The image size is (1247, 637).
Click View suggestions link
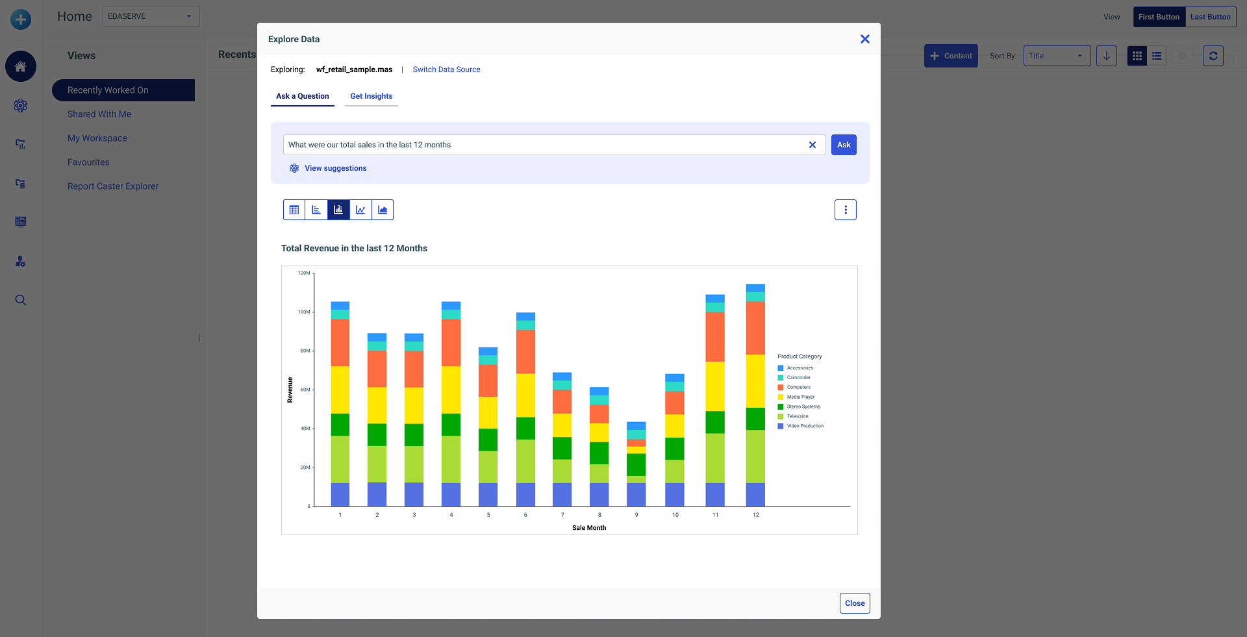click(336, 168)
